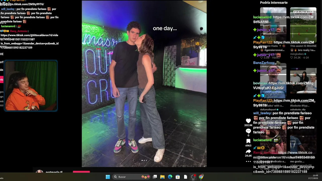Open the gelateriaprimavera suggested video thumbnail
Image resolution: width=322 pixels, height=181 pixels.
point(273,137)
